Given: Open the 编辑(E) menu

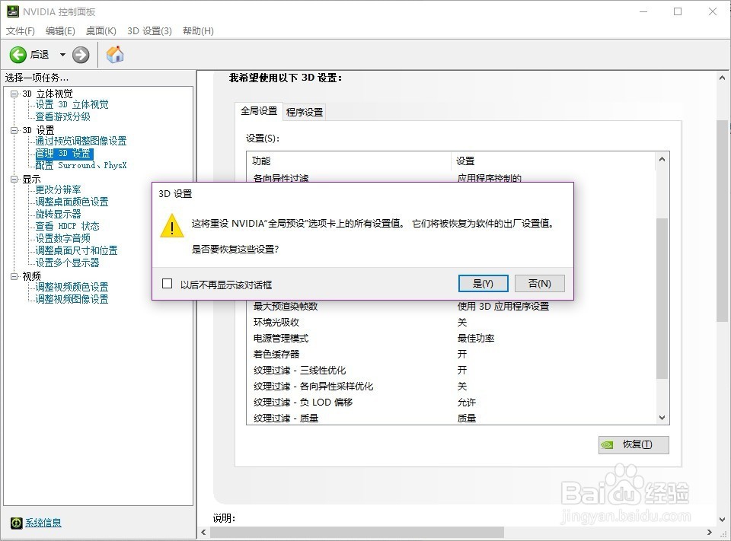Looking at the screenshot, I should click(60, 30).
